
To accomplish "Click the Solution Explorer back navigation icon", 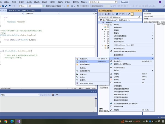I will (100, 14).
